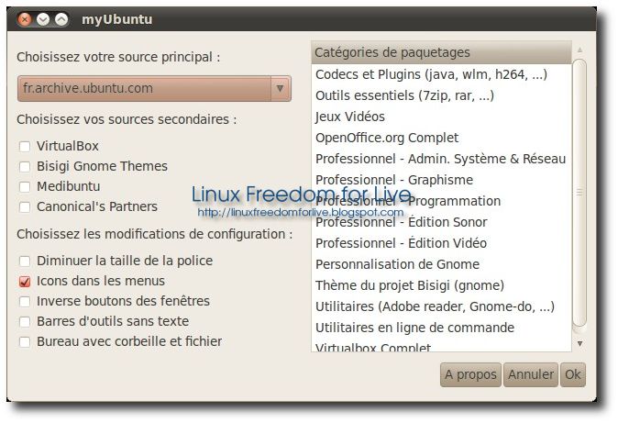Click the A propos button
Image resolution: width=618 pixels, height=423 pixels.
(x=470, y=374)
